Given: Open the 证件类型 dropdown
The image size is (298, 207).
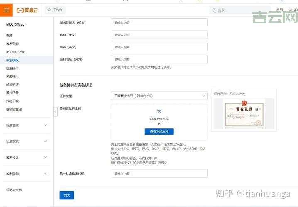Looking at the screenshot, I should tap(159, 96).
